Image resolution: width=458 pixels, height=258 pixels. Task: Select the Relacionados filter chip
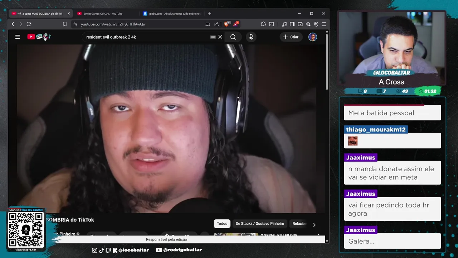coord(299,224)
